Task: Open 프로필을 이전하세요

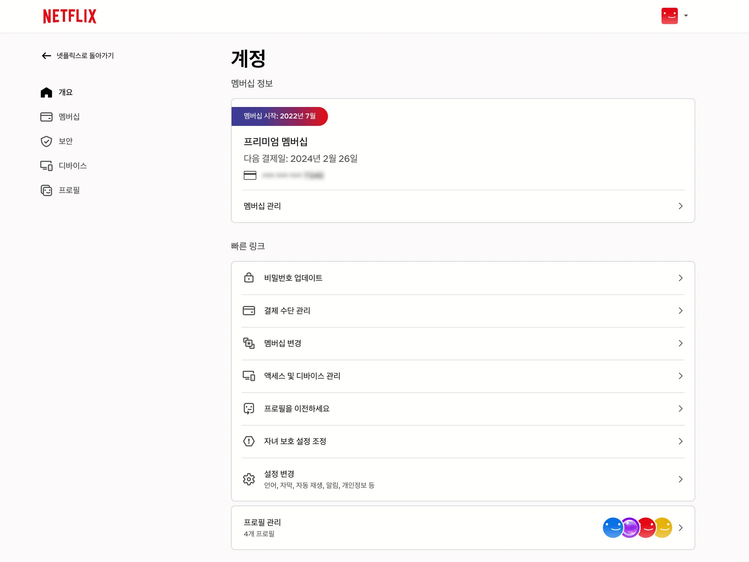Action: [x=296, y=408]
